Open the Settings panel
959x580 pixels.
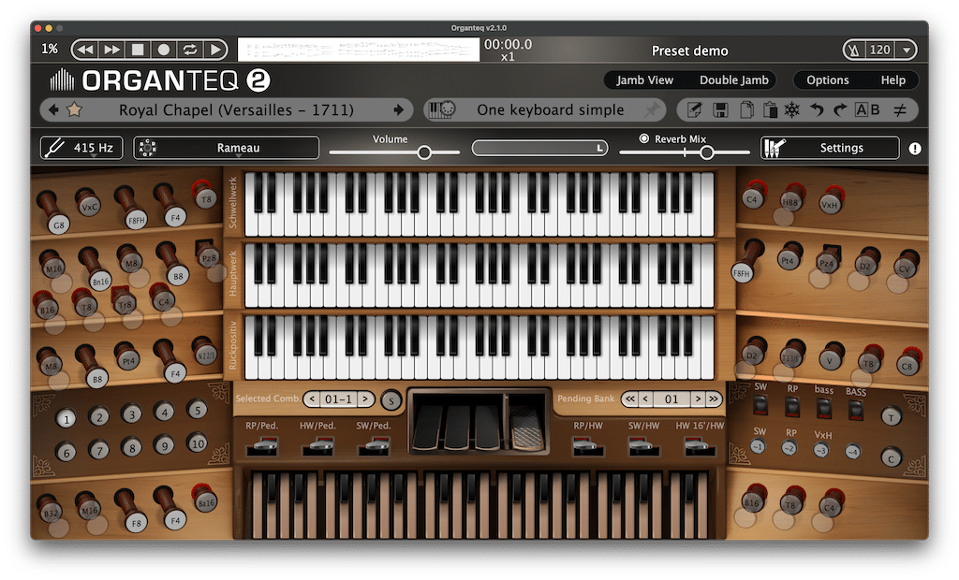830,148
